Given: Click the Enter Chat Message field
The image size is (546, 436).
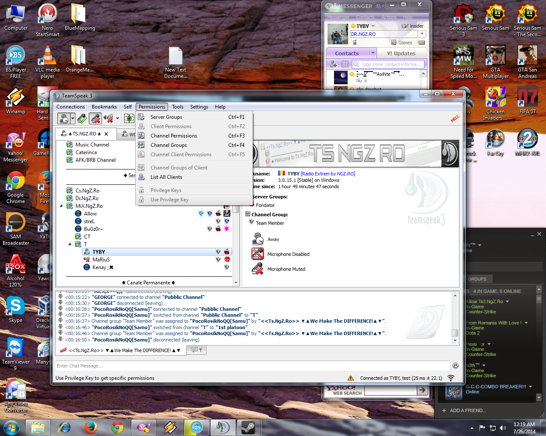Looking at the screenshot, I should pos(252,366).
